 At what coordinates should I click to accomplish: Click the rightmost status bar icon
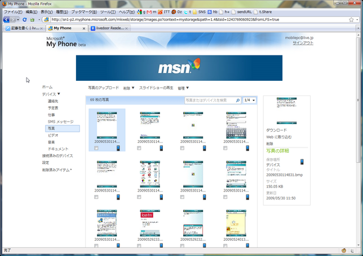352,250
